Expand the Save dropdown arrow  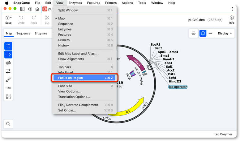[11, 18]
